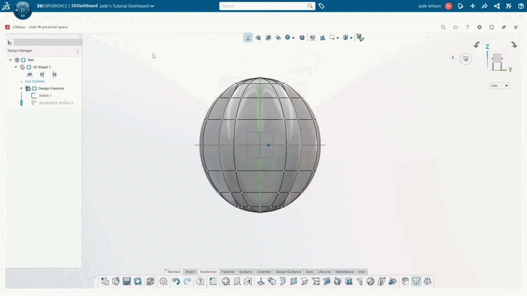Select Sketch.1 in the design tree
The height and width of the screenshot is (296, 527).
point(45,96)
